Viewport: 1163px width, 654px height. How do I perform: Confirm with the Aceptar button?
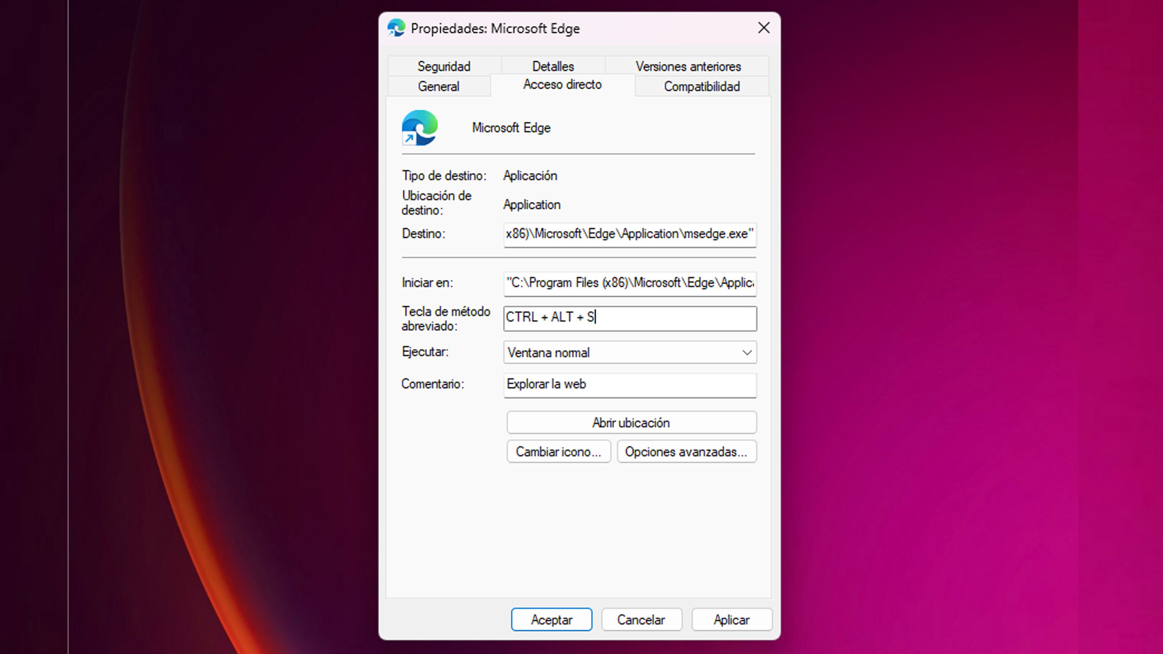(551, 619)
